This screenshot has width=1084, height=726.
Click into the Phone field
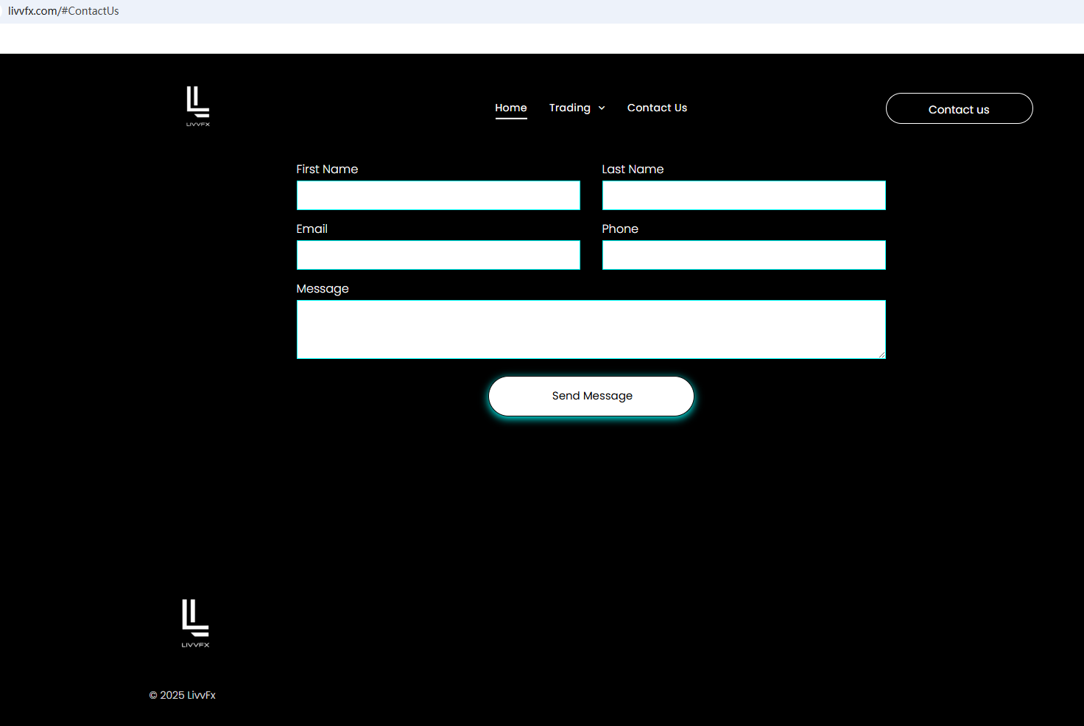tap(744, 255)
